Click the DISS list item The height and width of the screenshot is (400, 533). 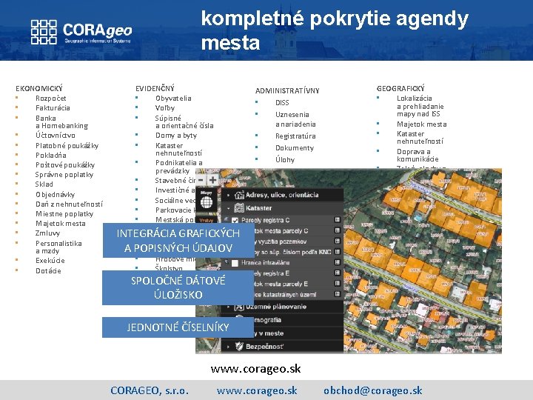tap(282, 103)
